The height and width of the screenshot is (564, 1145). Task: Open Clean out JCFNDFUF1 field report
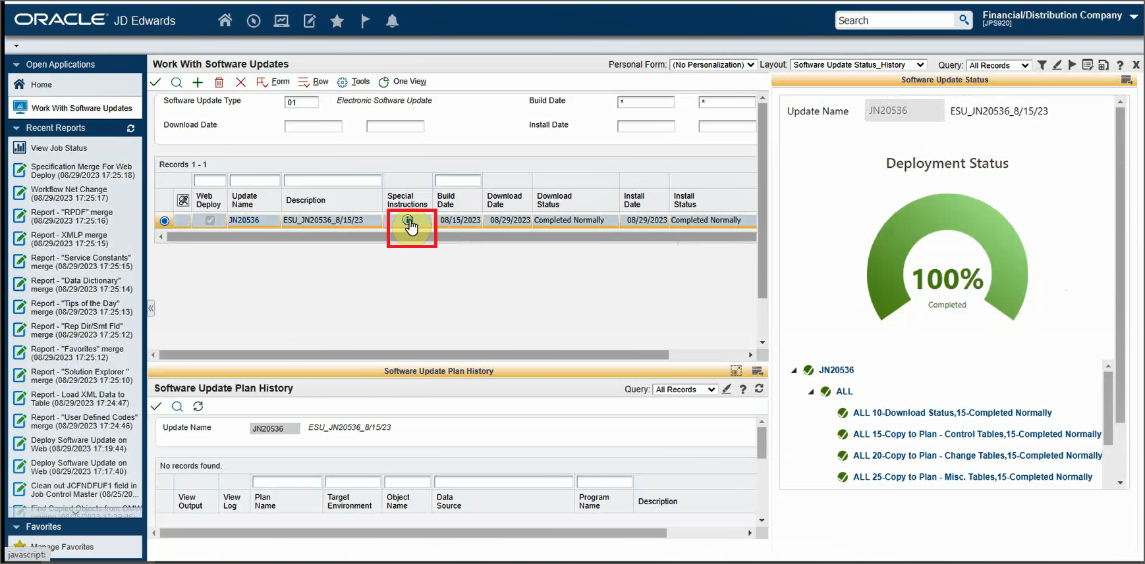point(84,490)
